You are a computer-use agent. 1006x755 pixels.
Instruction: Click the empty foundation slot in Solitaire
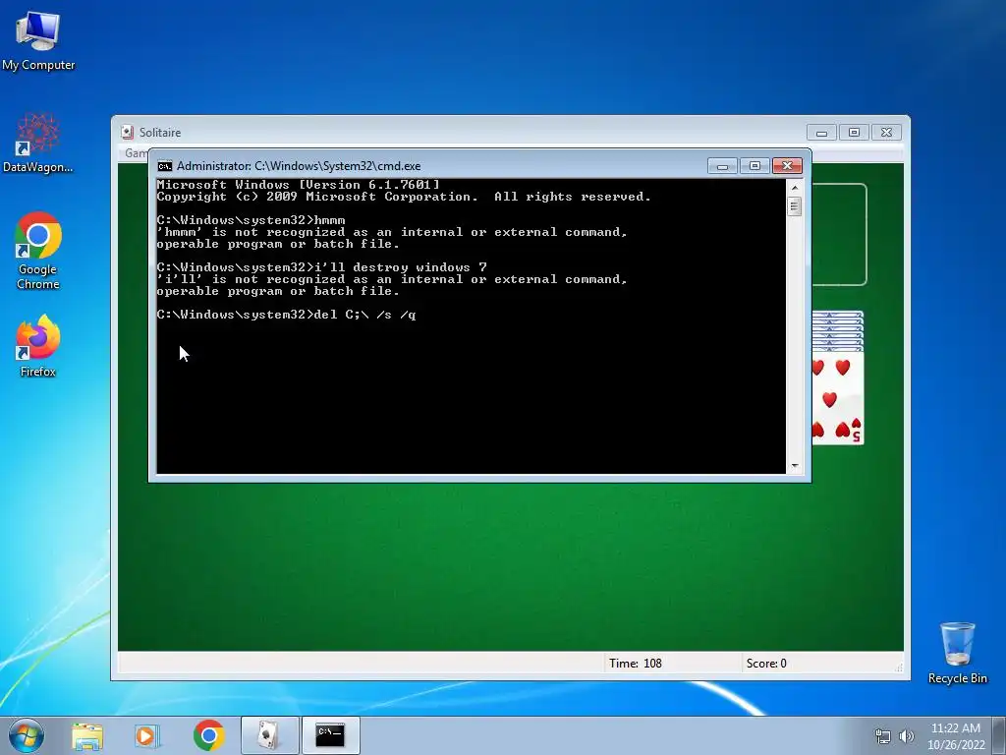pyautogui.click(x=840, y=234)
